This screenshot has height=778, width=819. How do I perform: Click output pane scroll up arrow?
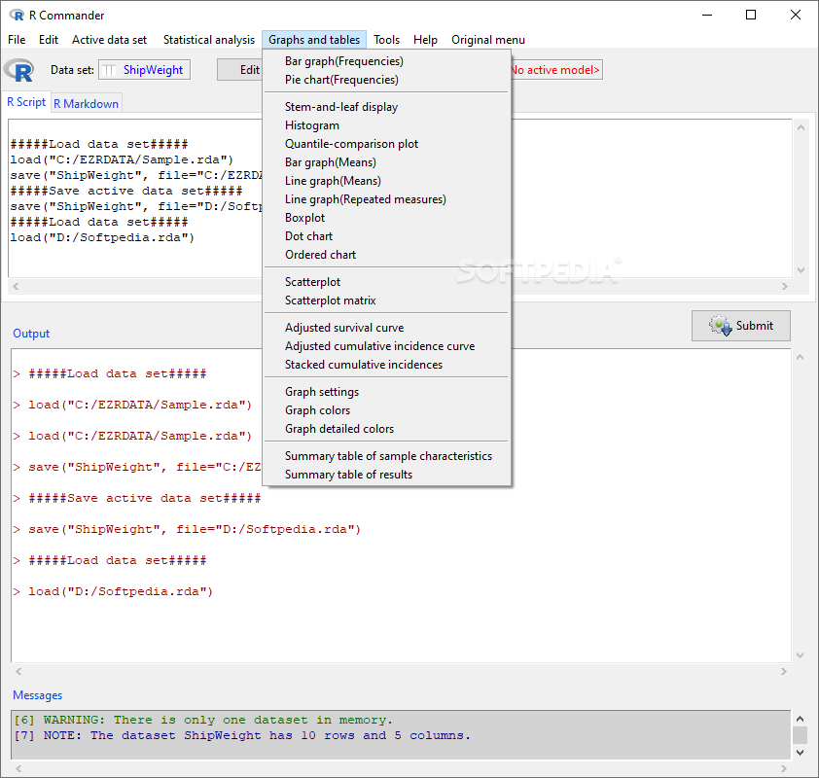coord(800,357)
